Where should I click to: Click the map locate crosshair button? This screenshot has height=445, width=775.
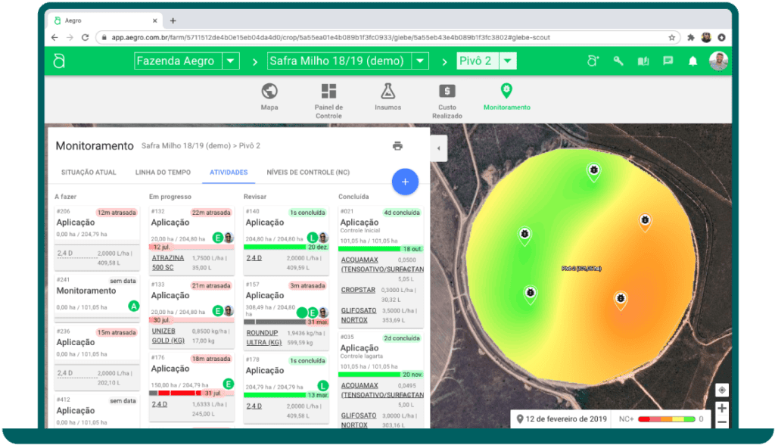click(x=722, y=389)
